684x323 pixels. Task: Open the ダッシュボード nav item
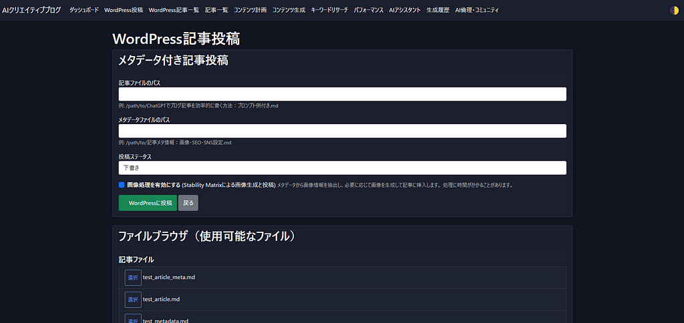point(84,10)
